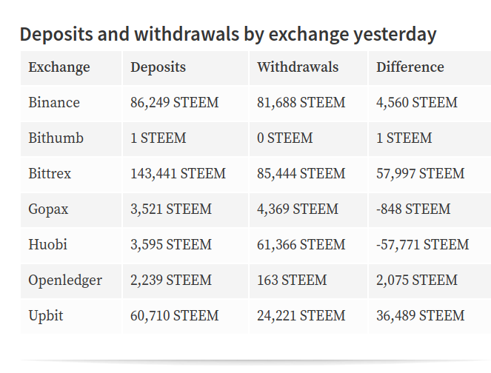Click the Difference column header

pos(410,67)
